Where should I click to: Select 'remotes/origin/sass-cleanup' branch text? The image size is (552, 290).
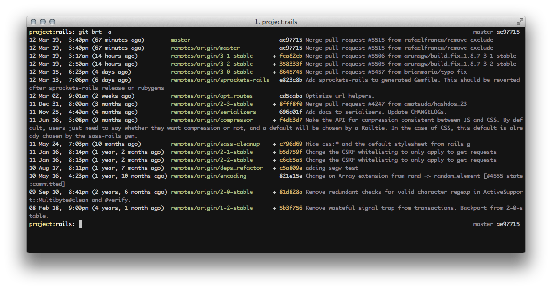coord(215,144)
